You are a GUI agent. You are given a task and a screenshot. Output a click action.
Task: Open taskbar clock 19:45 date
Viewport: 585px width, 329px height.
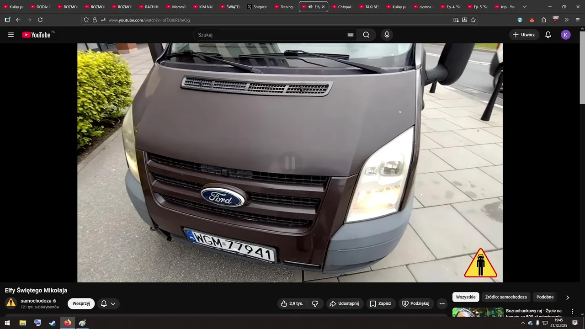tap(558, 323)
